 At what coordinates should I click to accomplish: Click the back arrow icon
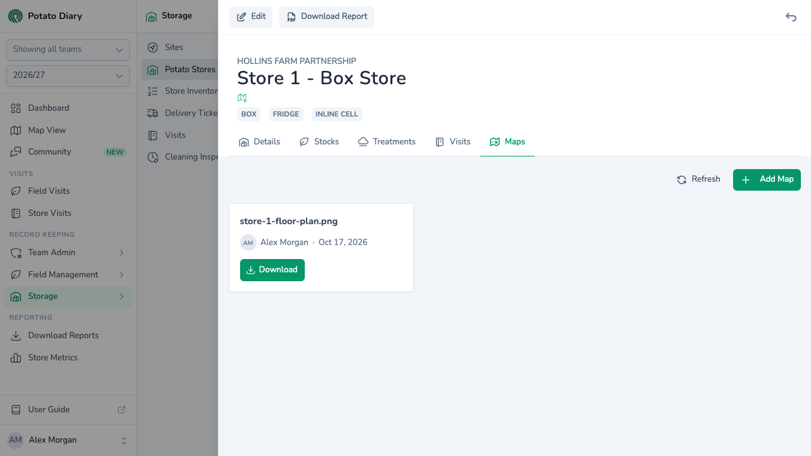click(x=791, y=17)
